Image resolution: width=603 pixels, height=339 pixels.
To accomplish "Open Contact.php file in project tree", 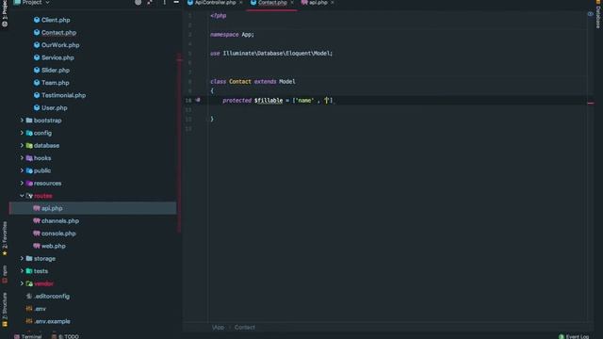I will (58, 33).
